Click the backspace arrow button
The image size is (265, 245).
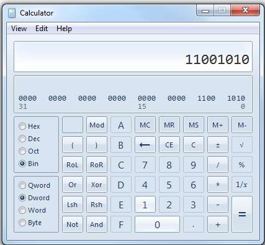[x=145, y=145]
